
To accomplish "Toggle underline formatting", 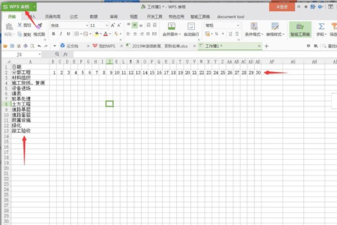I will tap(69, 34).
